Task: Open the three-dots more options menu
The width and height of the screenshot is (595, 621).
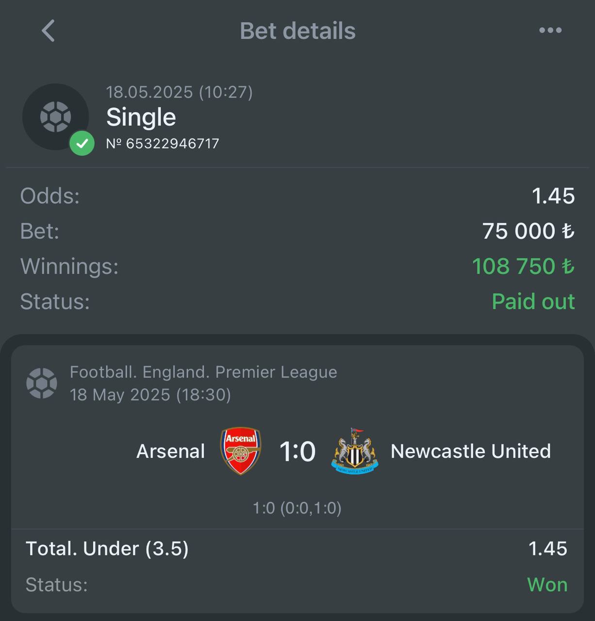Action: pos(550,30)
